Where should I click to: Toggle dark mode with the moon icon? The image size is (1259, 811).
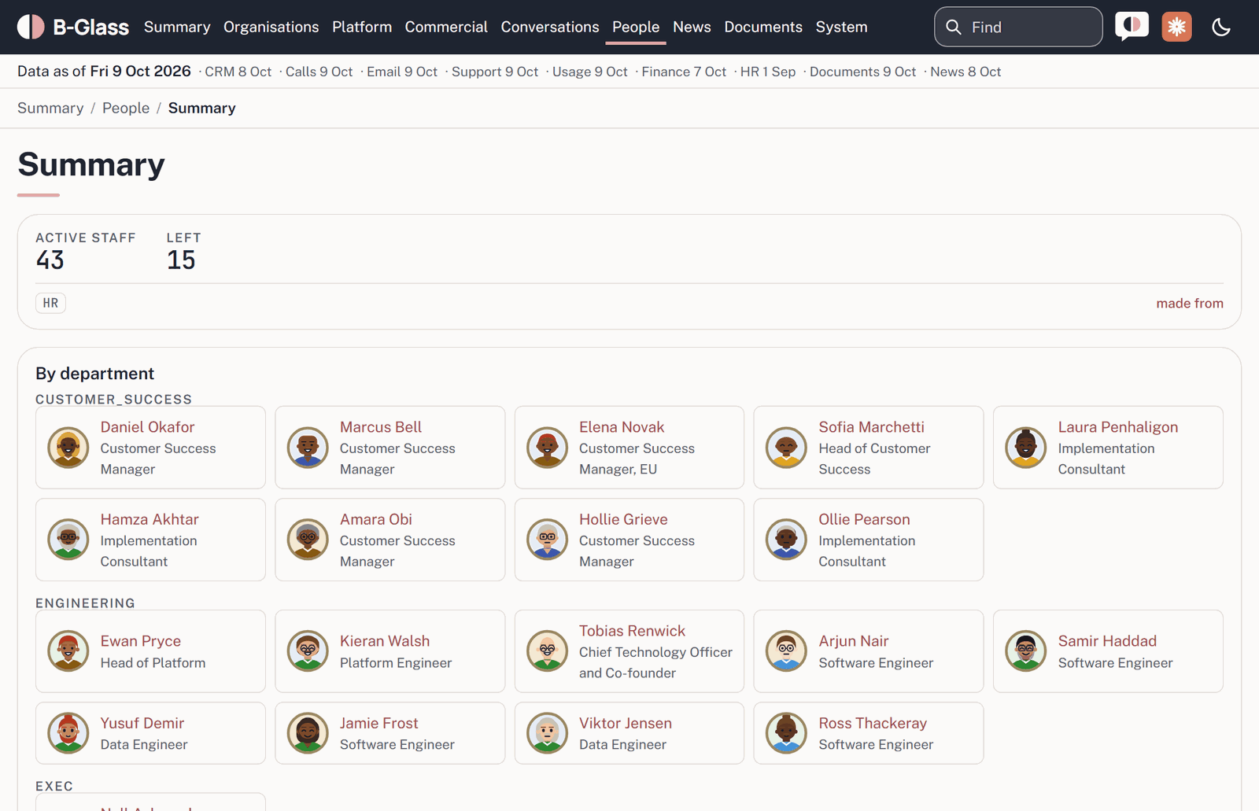(1221, 27)
